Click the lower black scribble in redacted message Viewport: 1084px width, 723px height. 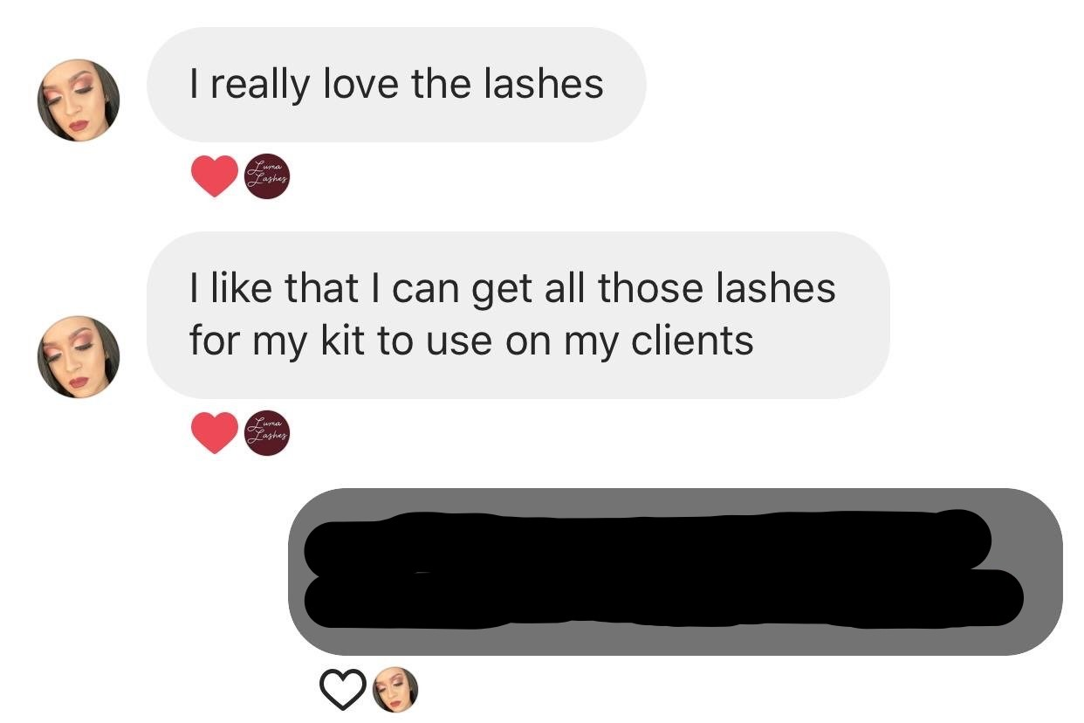[x=663, y=600]
